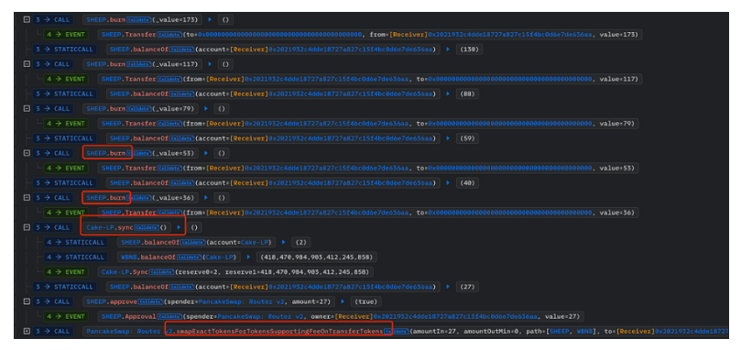Open Calldata badge on Transfer value=53 event

coord(169,168)
